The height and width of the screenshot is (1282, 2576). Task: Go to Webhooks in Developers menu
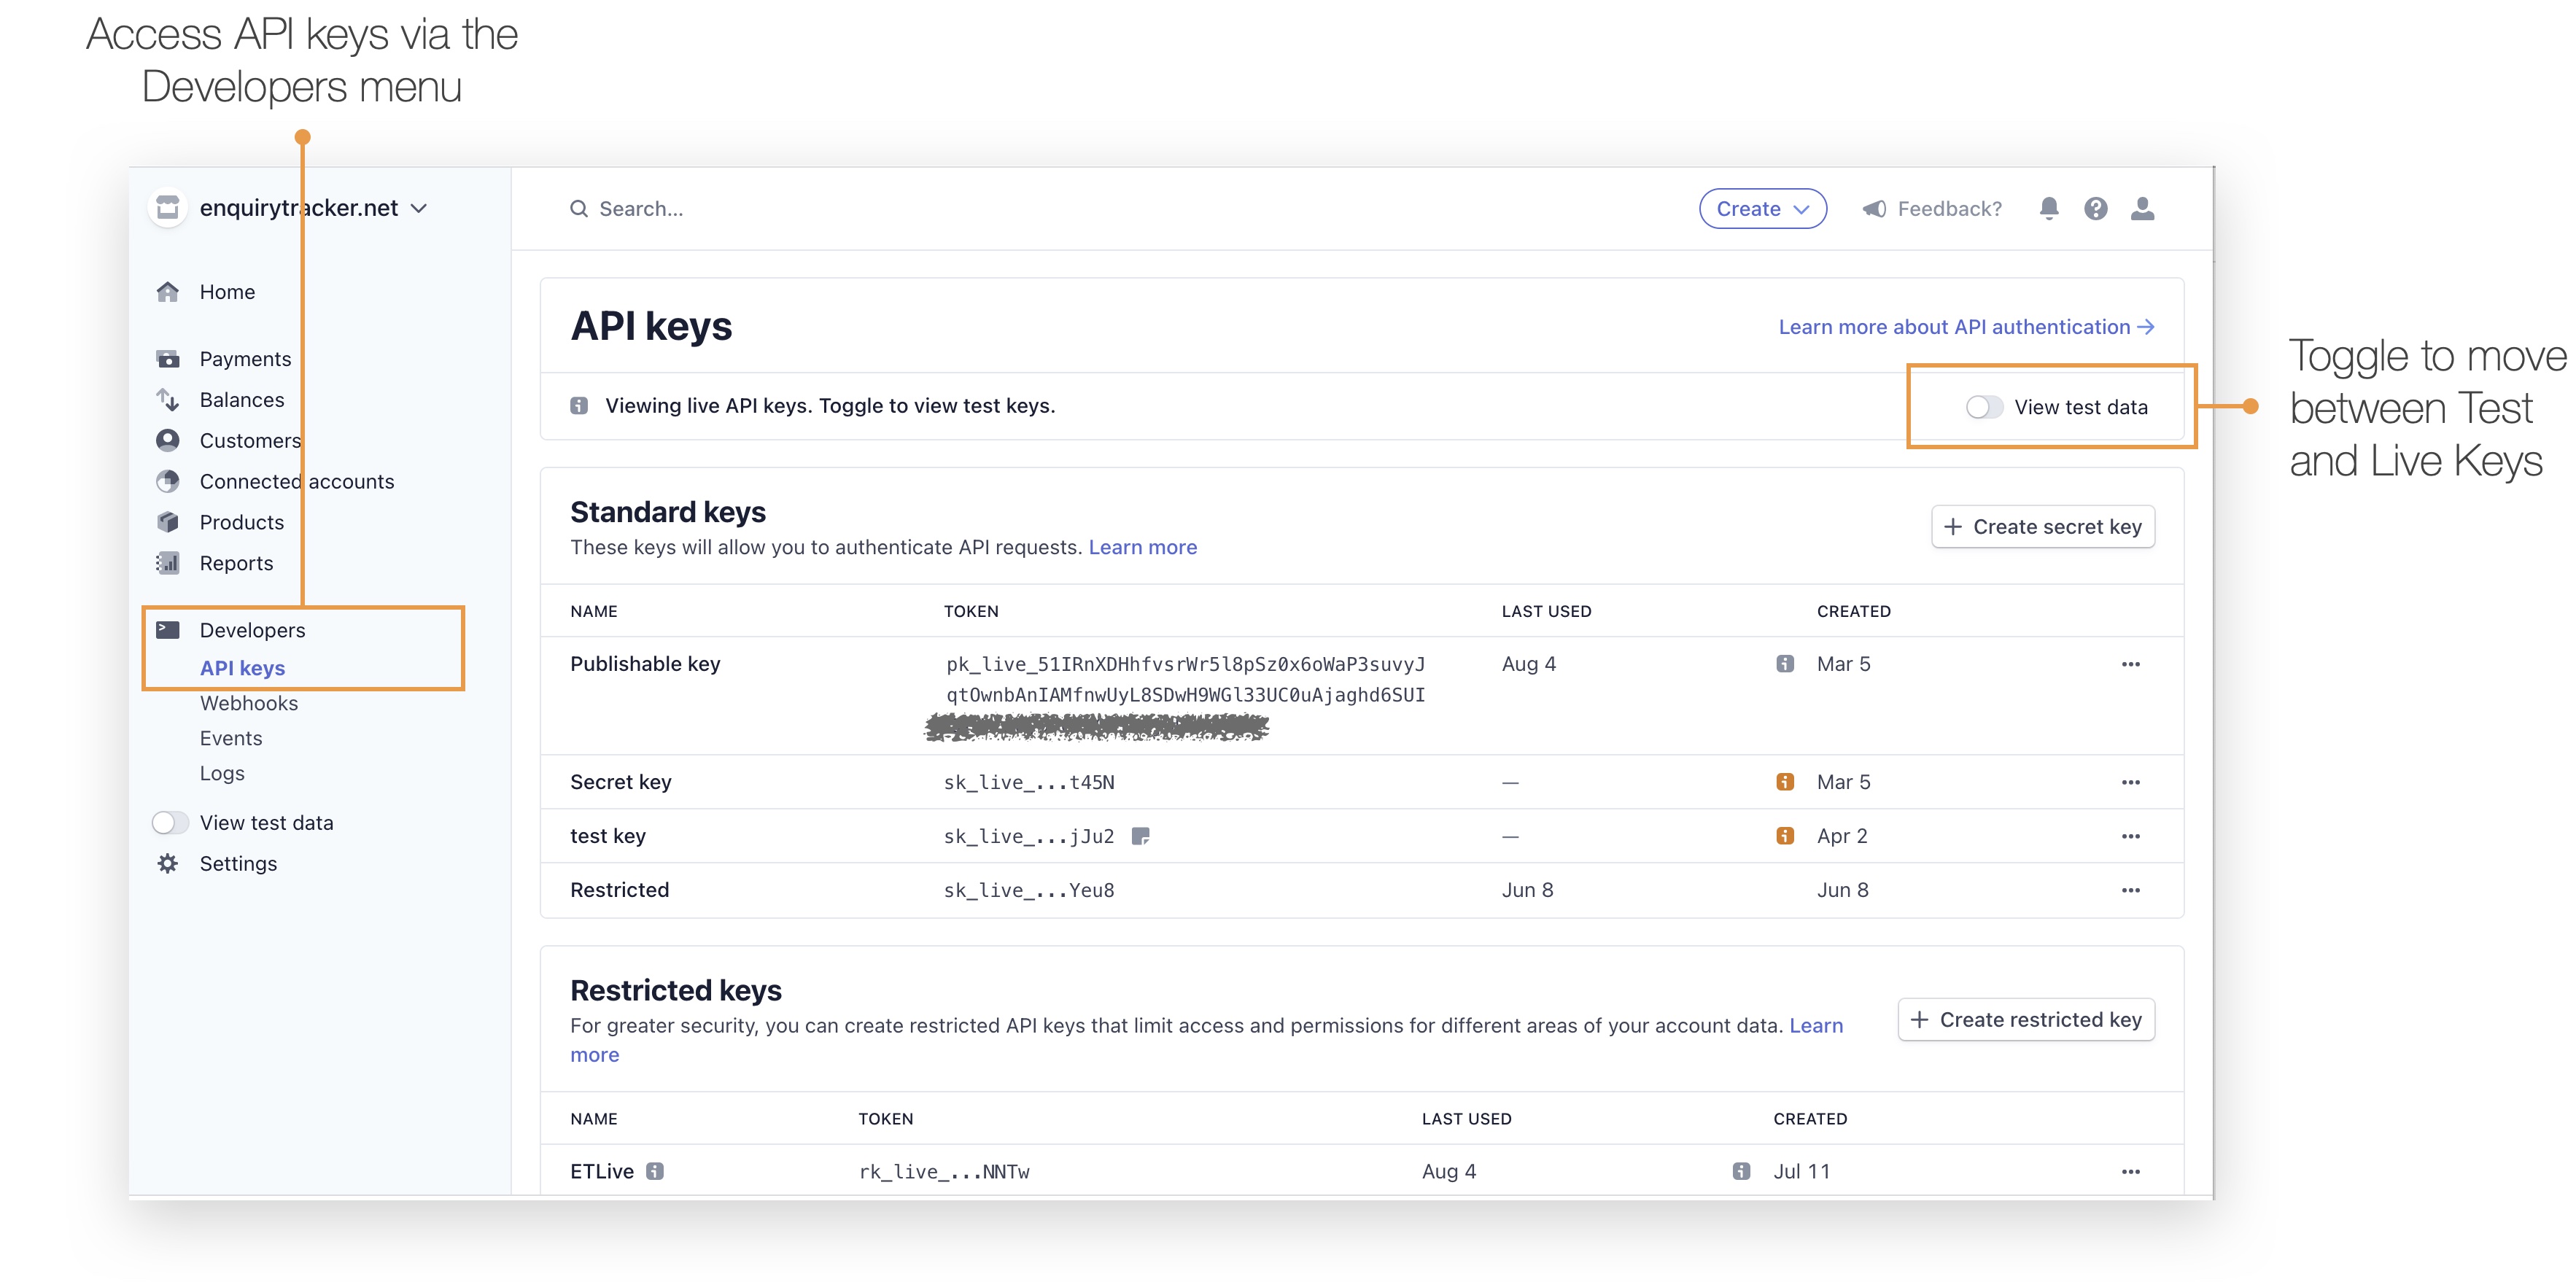tap(249, 703)
